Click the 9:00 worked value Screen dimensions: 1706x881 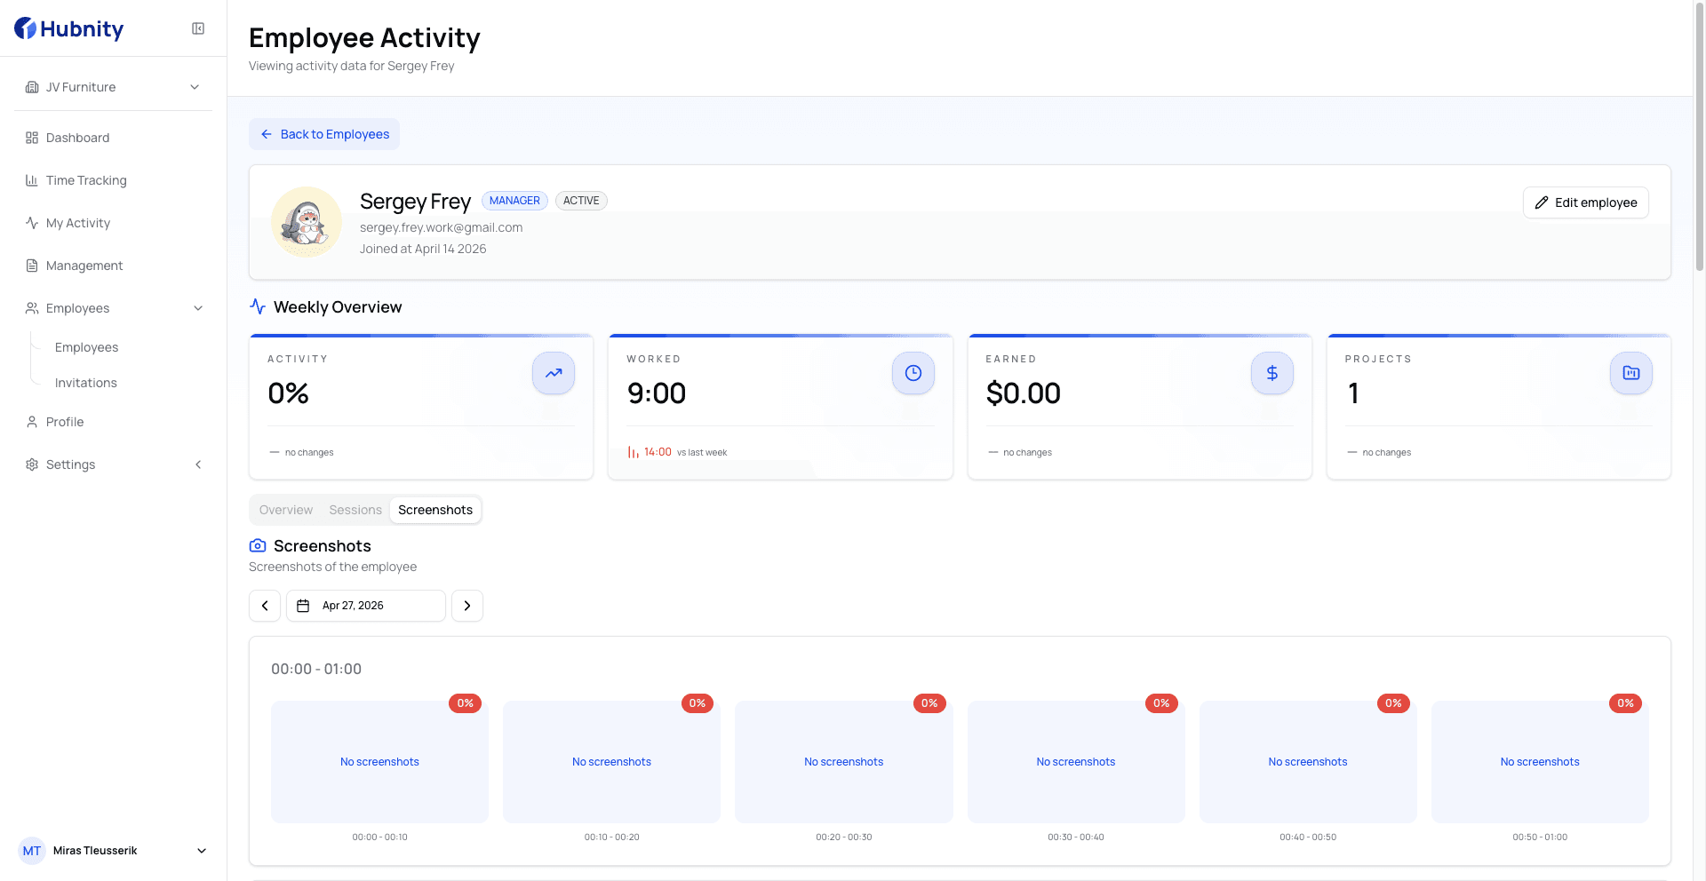(x=657, y=393)
